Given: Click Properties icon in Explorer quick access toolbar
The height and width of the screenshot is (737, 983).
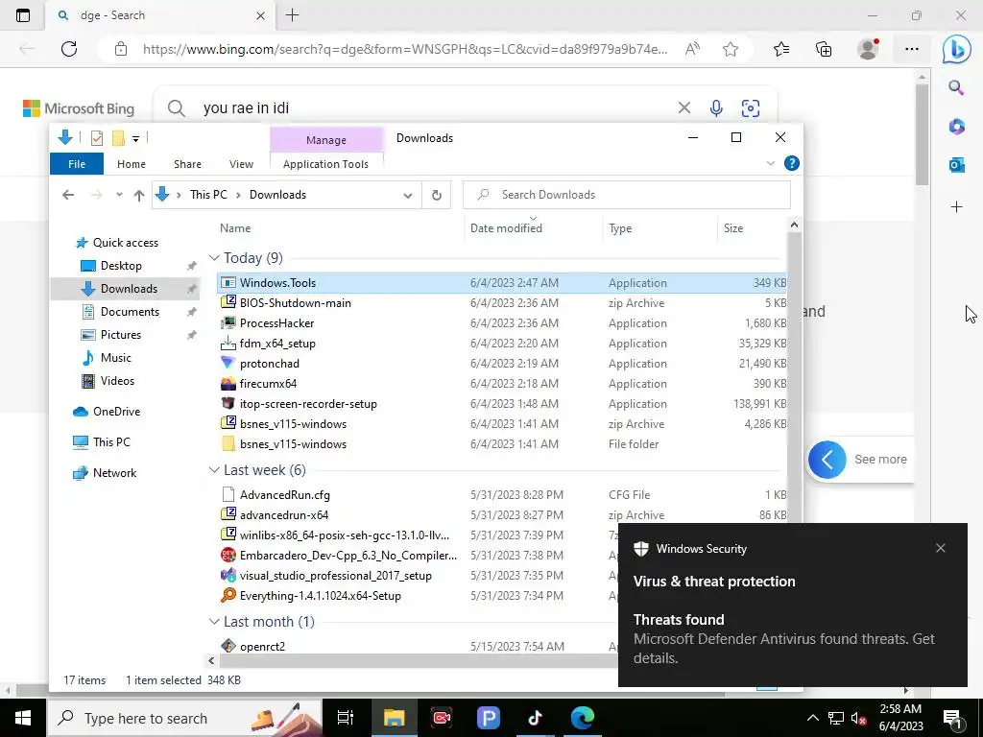Looking at the screenshot, I should coord(97,138).
